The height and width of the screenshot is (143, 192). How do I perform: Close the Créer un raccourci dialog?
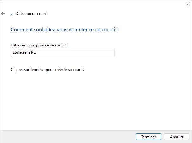click(188, 4)
